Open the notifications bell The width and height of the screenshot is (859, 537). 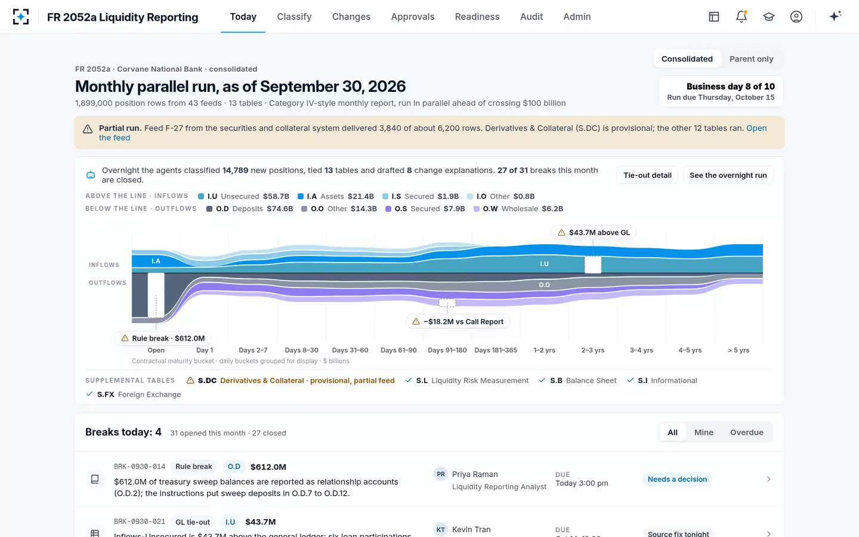[741, 17]
